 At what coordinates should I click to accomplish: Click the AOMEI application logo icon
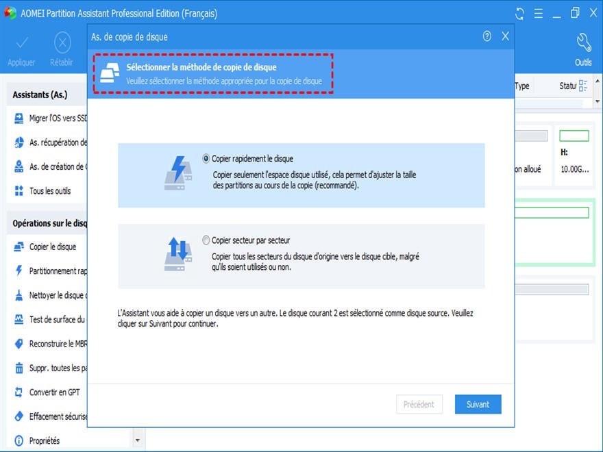click(x=10, y=13)
